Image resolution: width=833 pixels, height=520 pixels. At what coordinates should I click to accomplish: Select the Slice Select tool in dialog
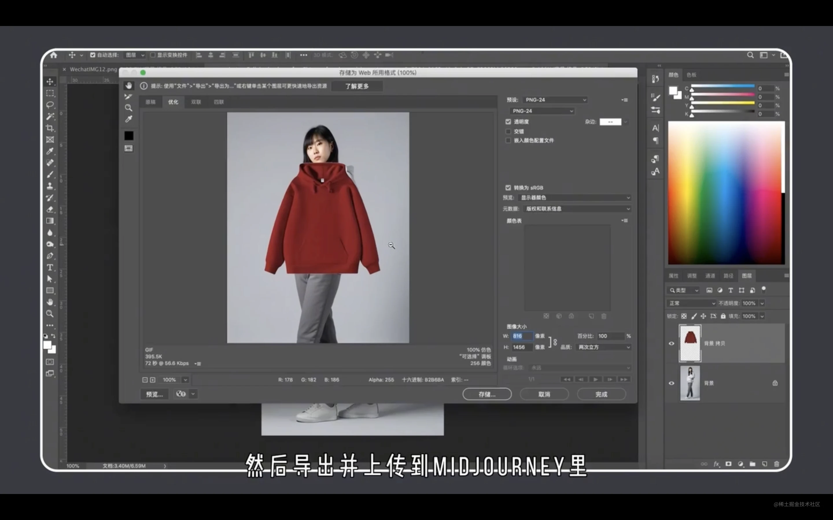coord(129,97)
